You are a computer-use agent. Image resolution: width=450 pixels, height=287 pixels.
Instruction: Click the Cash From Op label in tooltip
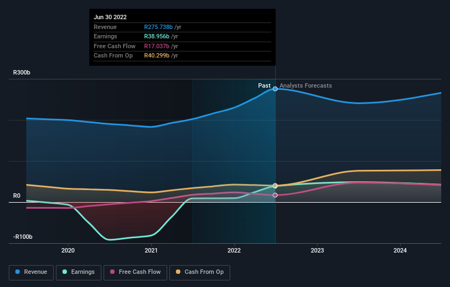click(113, 56)
